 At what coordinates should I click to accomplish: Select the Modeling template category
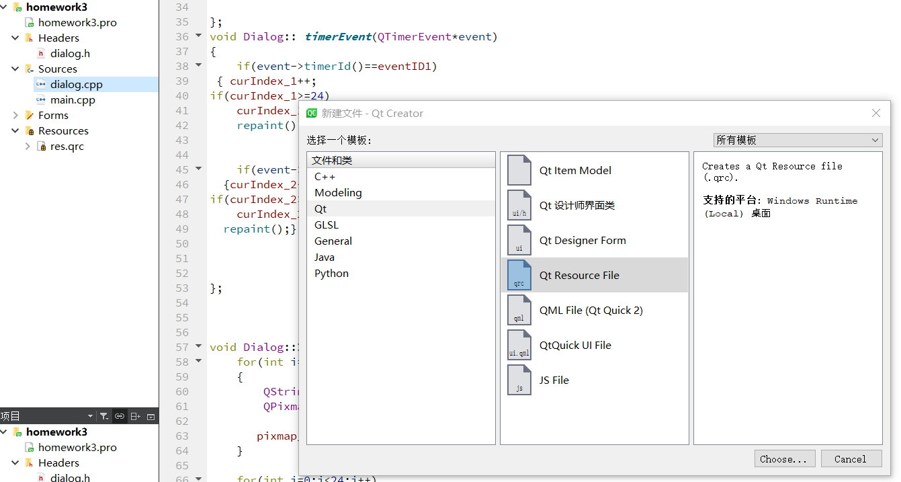[401, 192]
